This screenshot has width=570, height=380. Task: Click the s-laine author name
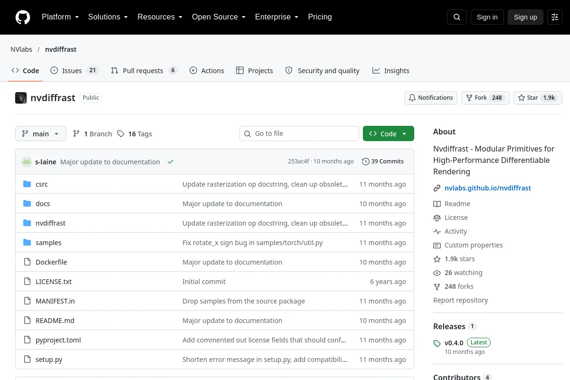pos(46,161)
